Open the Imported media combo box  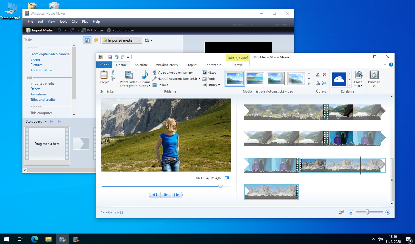122,40
